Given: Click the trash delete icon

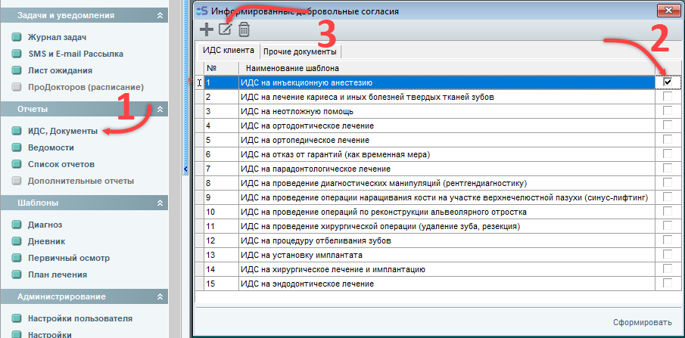Looking at the screenshot, I should click(x=244, y=29).
